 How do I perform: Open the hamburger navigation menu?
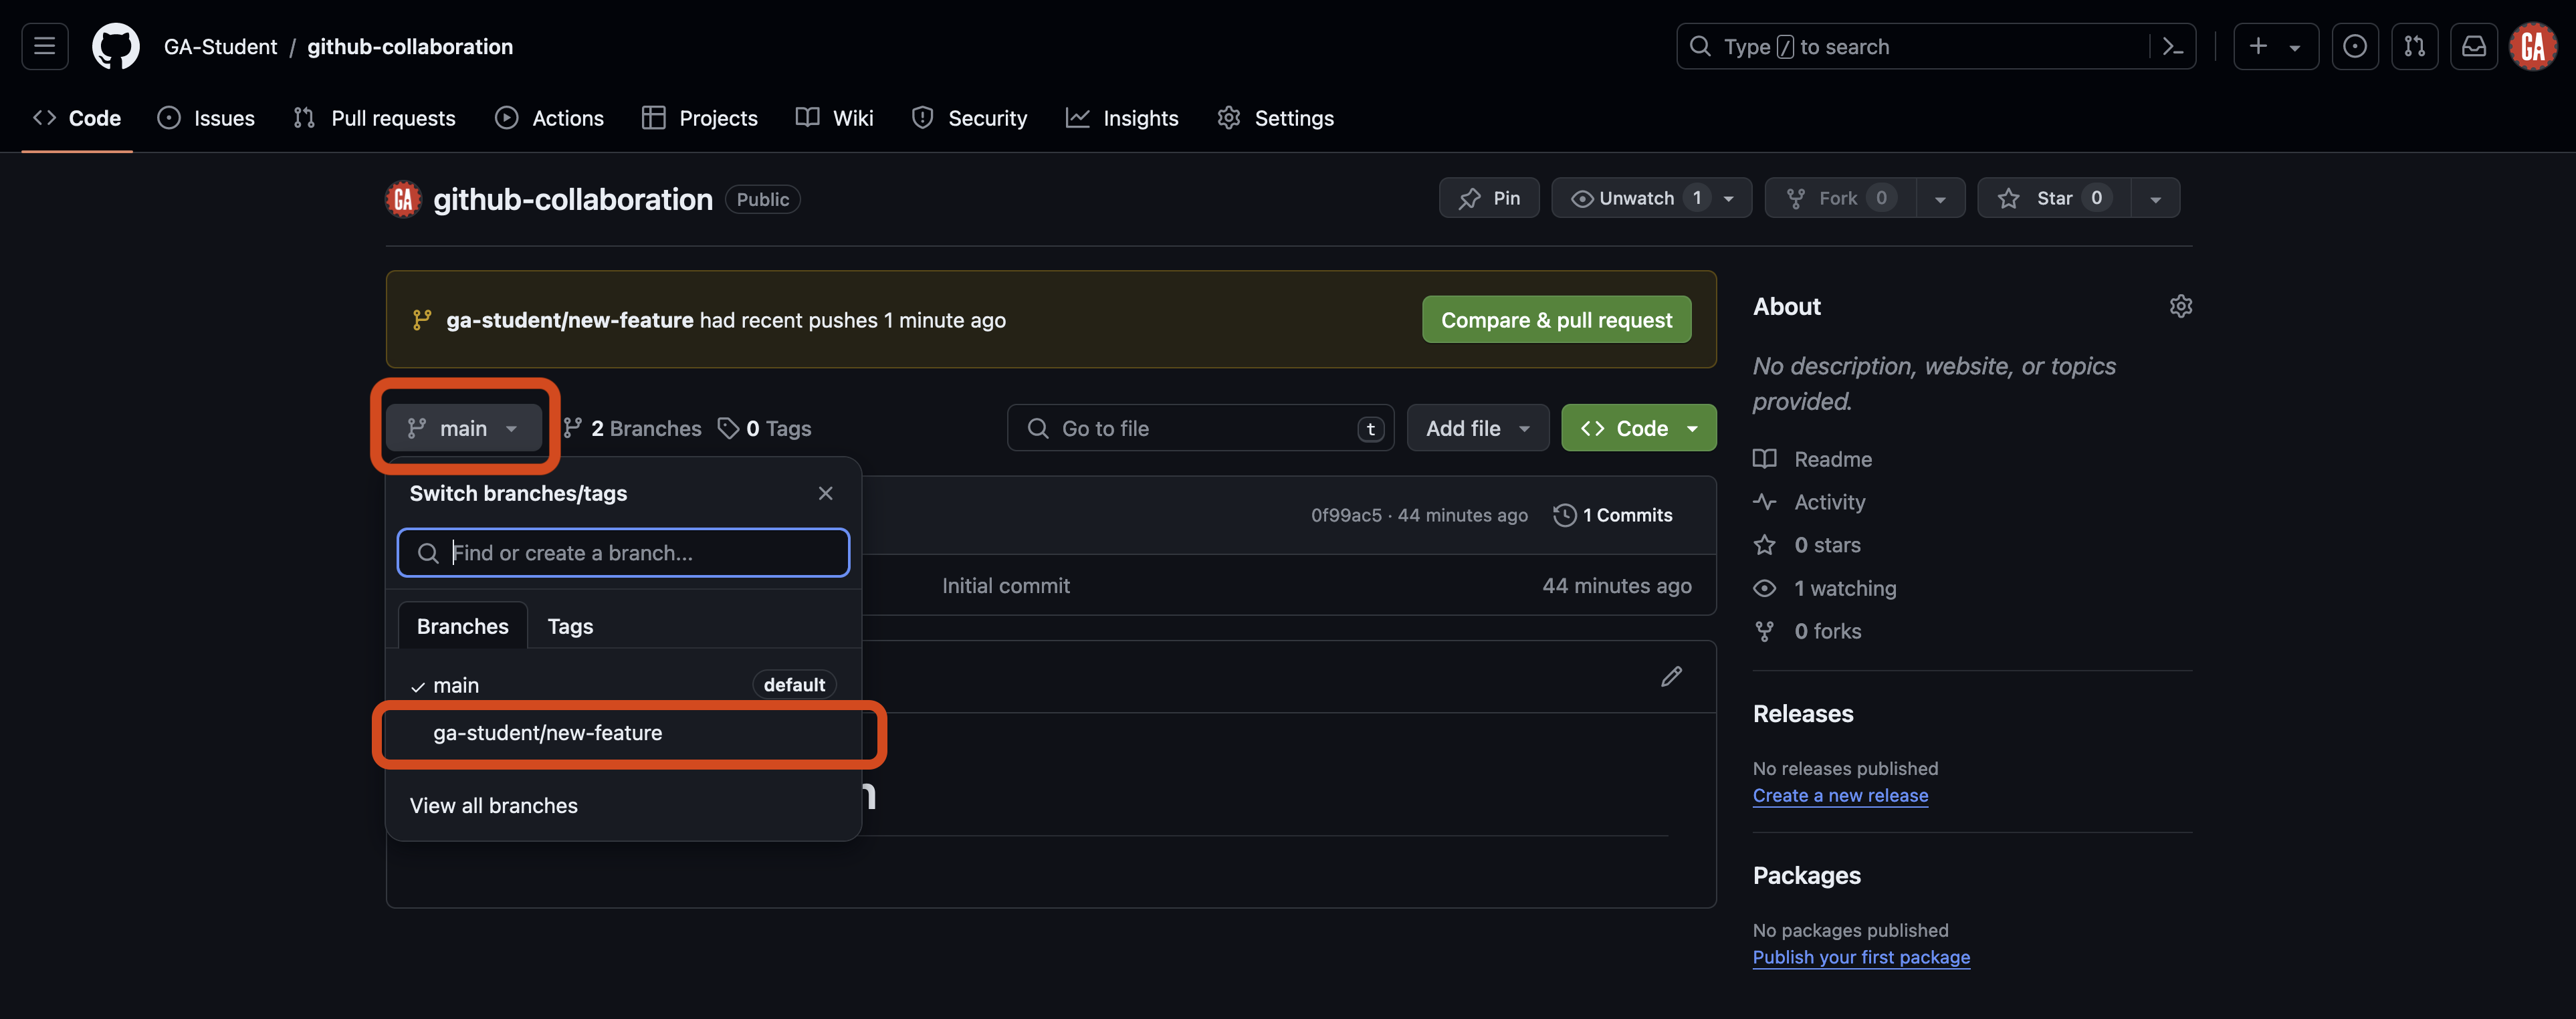point(44,46)
